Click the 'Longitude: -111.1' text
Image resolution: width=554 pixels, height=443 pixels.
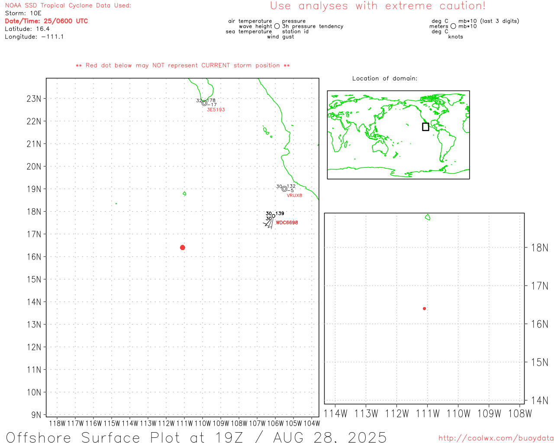click(x=34, y=37)
